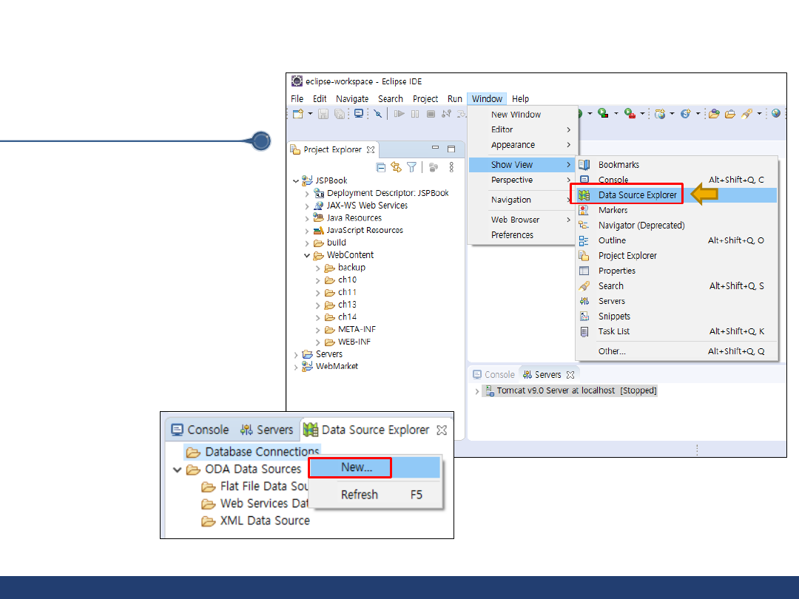Toggle Link with Editor in Project Explorer
Image resolution: width=799 pixels, height=599 pixels.
(x=396, y=168)
